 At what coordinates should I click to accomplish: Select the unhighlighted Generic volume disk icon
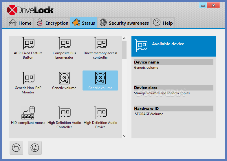64,78
